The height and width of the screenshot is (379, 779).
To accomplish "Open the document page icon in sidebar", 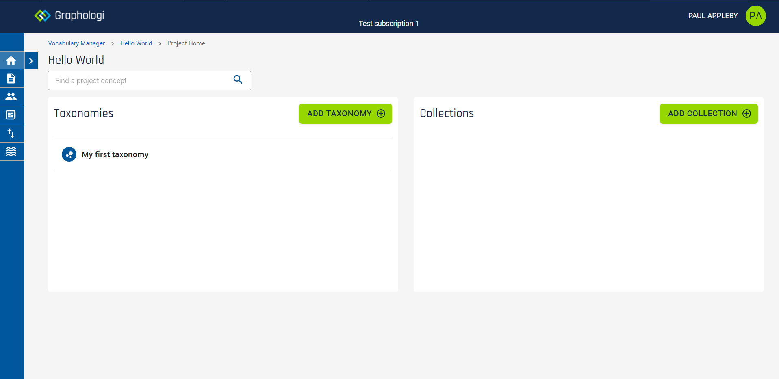I will [x=11, y=78].
